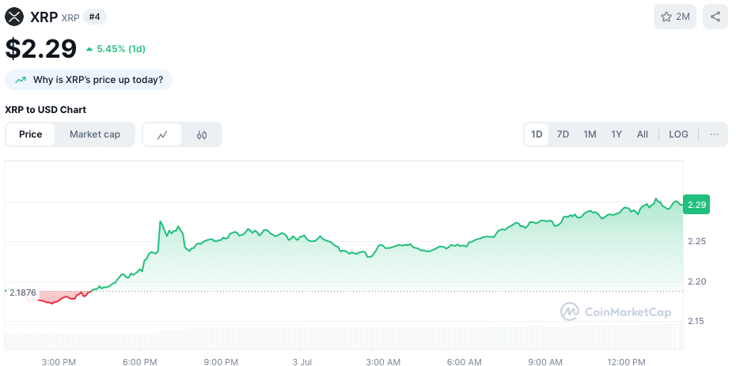Click the 6:00 AM time axis label
The image size is (736, 366).
point(465,362)
